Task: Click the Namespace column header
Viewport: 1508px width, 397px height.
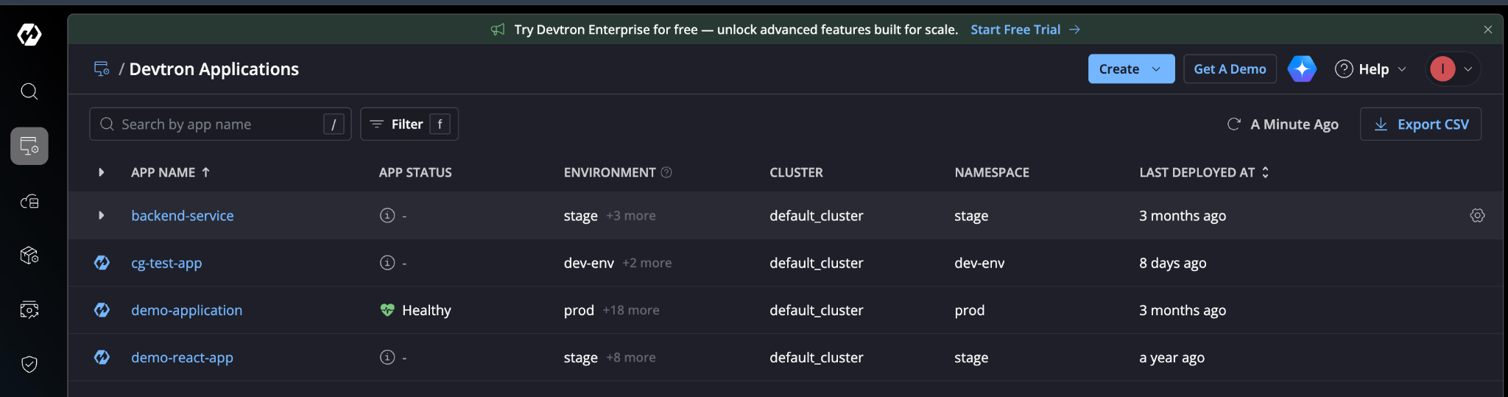Action: pyautogui.click(x=992, y=172)
